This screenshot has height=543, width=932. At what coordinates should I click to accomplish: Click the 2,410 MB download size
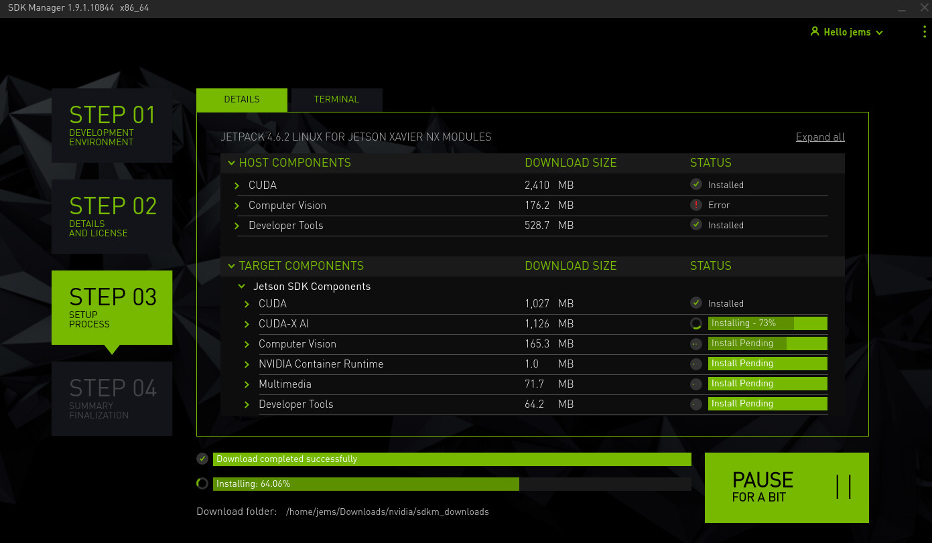point(549,185)
